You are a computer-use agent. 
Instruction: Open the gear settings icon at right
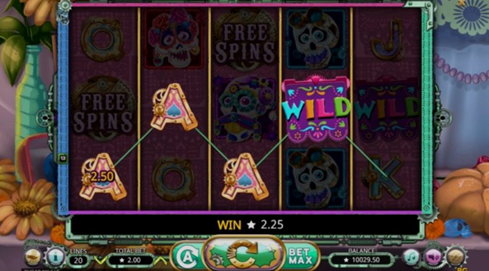(x=455, y=257)
